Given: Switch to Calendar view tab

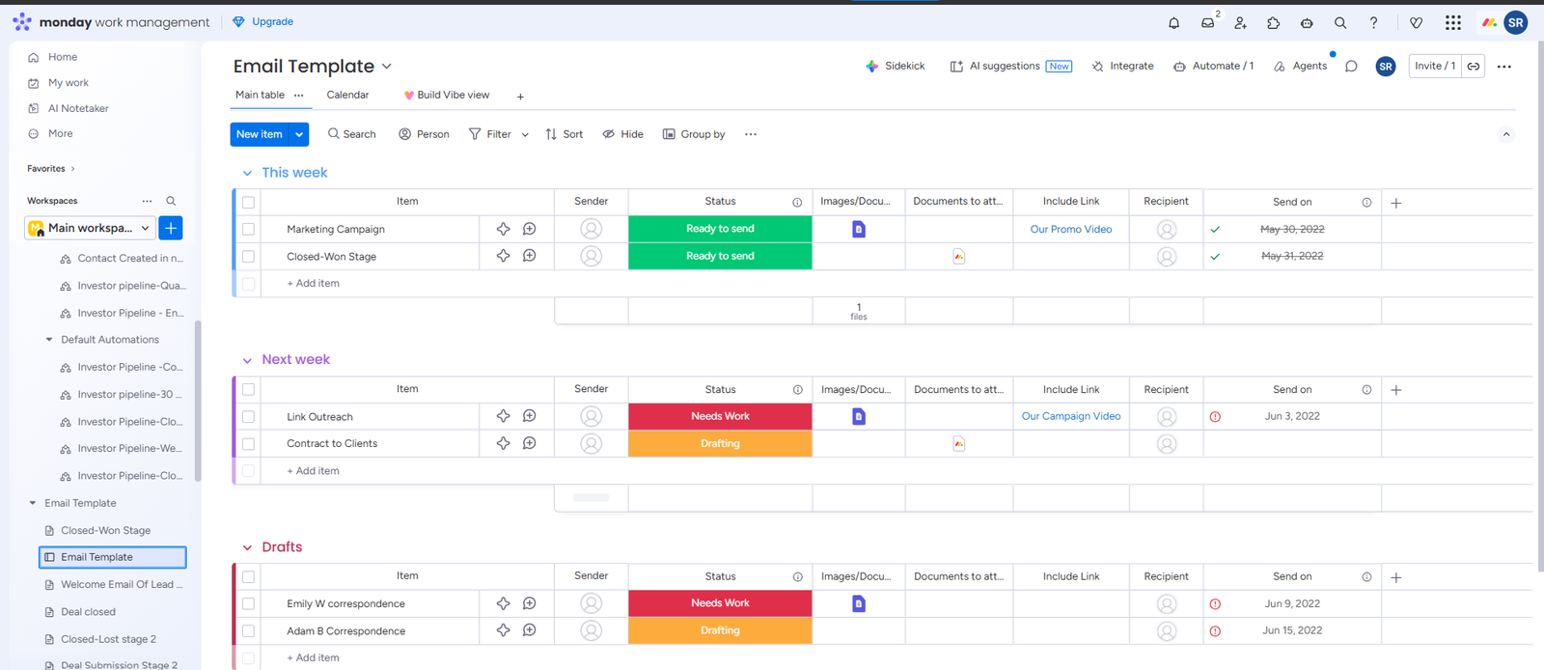Looking at the screenshot, I should (347, 95).
